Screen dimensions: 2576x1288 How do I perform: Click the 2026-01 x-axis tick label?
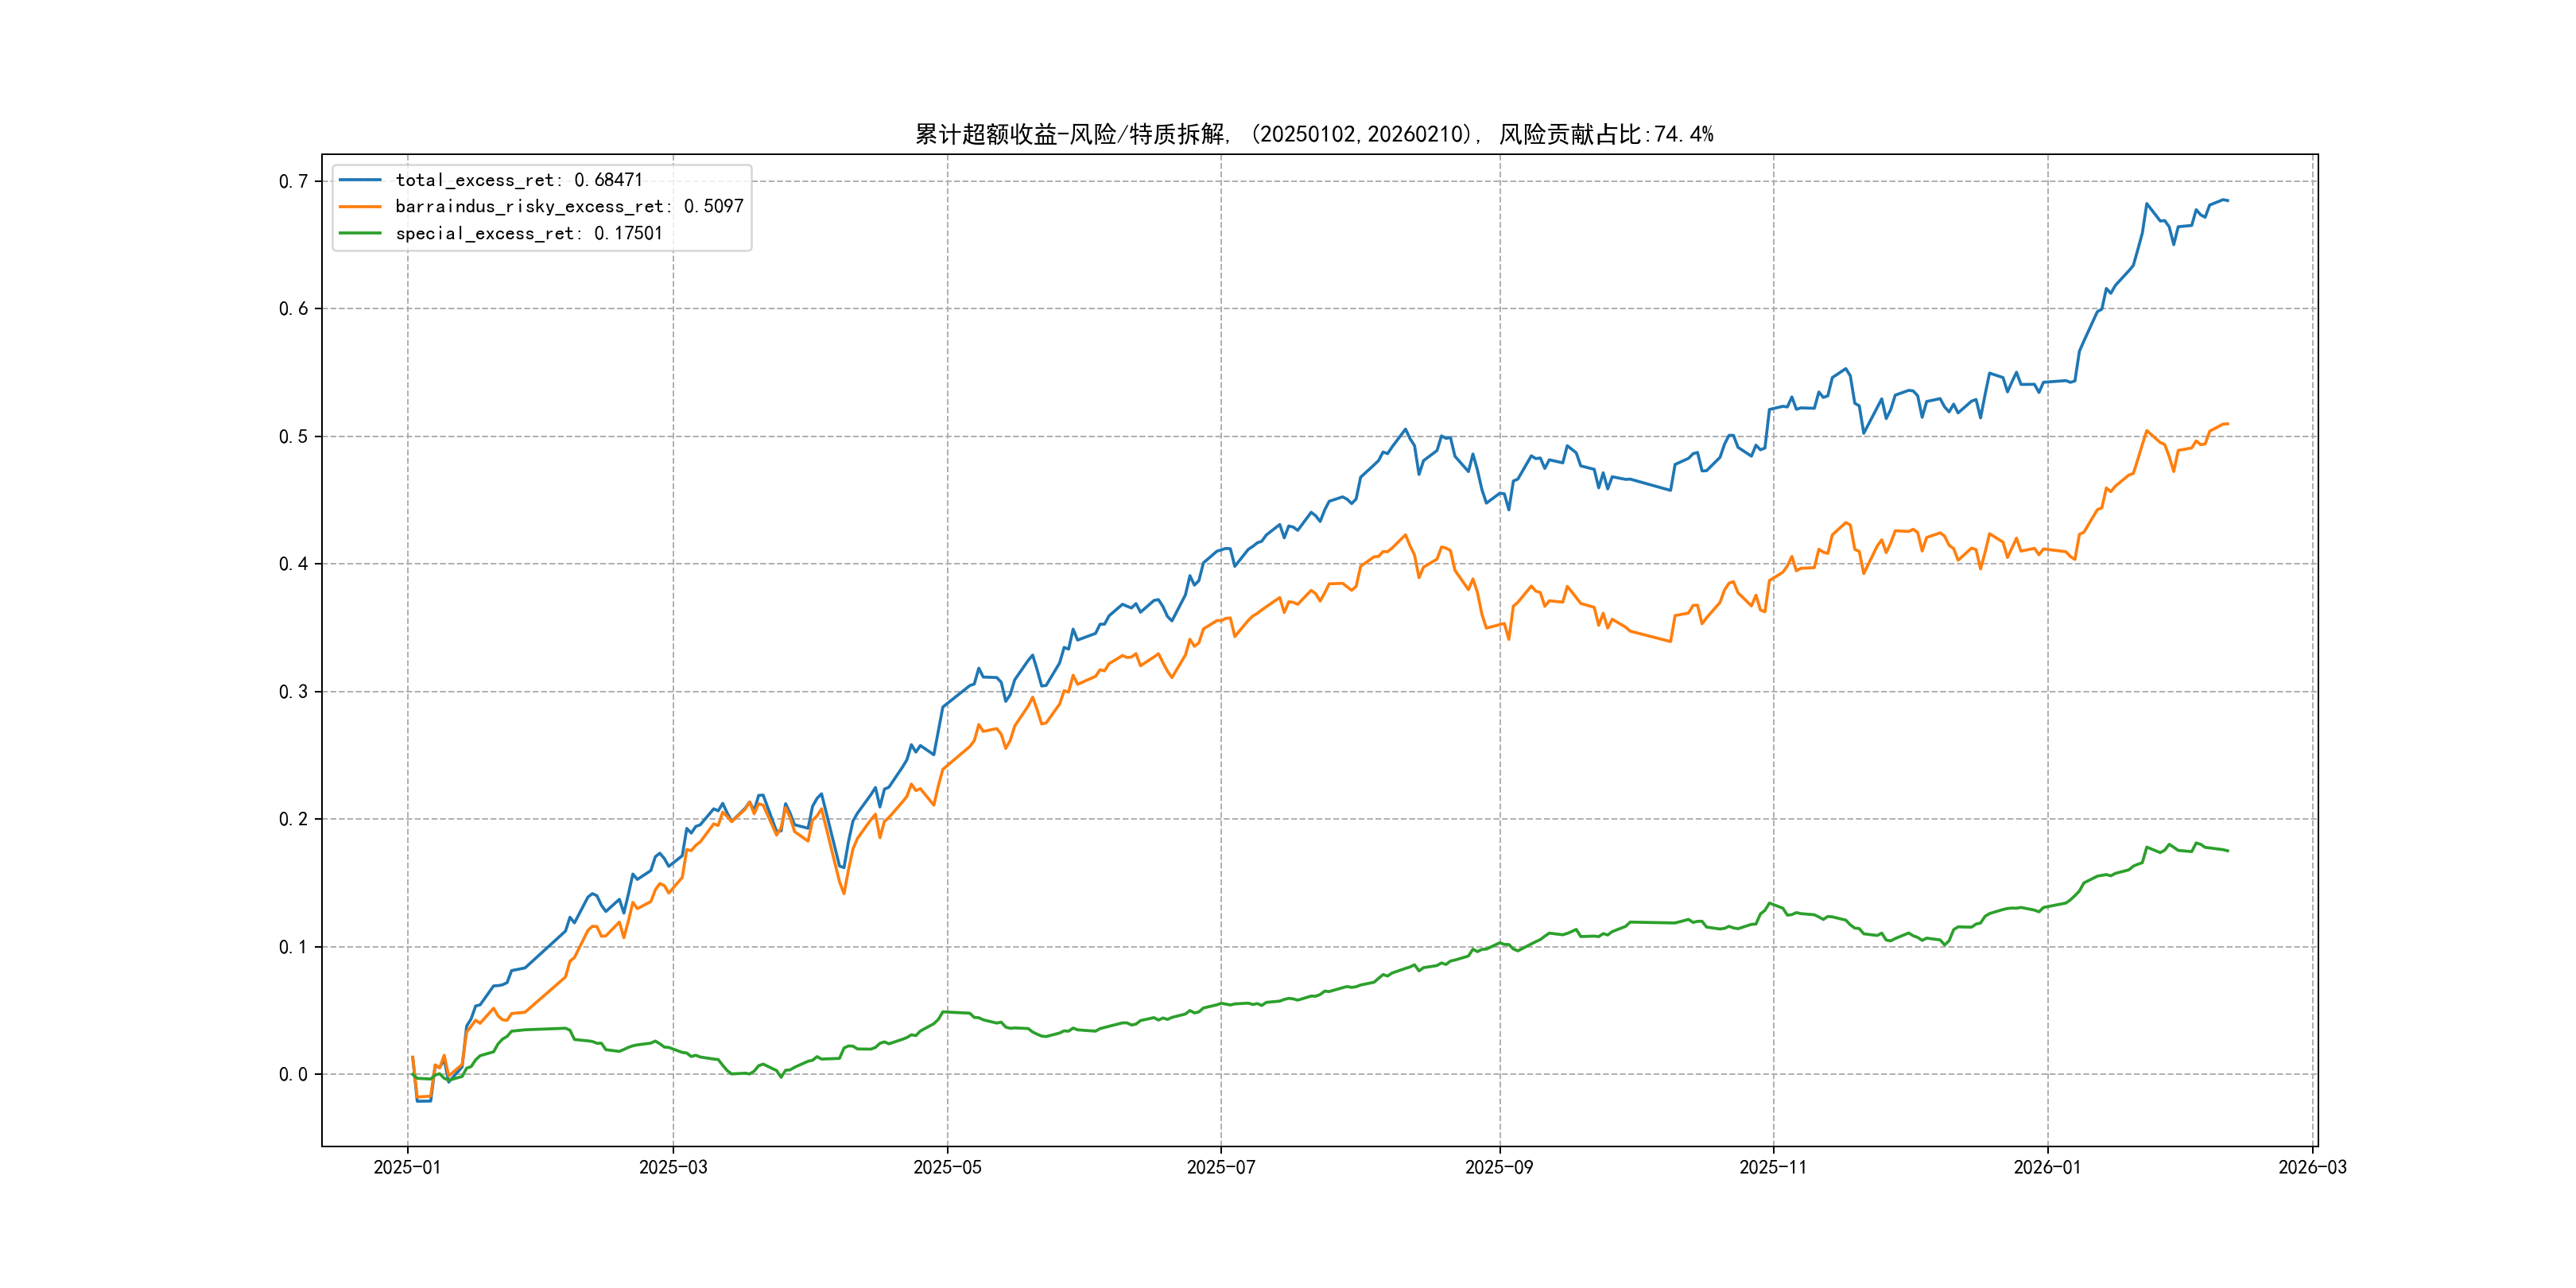(2047, 1167)
